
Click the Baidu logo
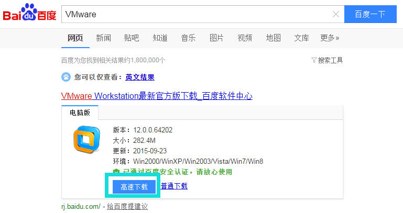point(29,13)
